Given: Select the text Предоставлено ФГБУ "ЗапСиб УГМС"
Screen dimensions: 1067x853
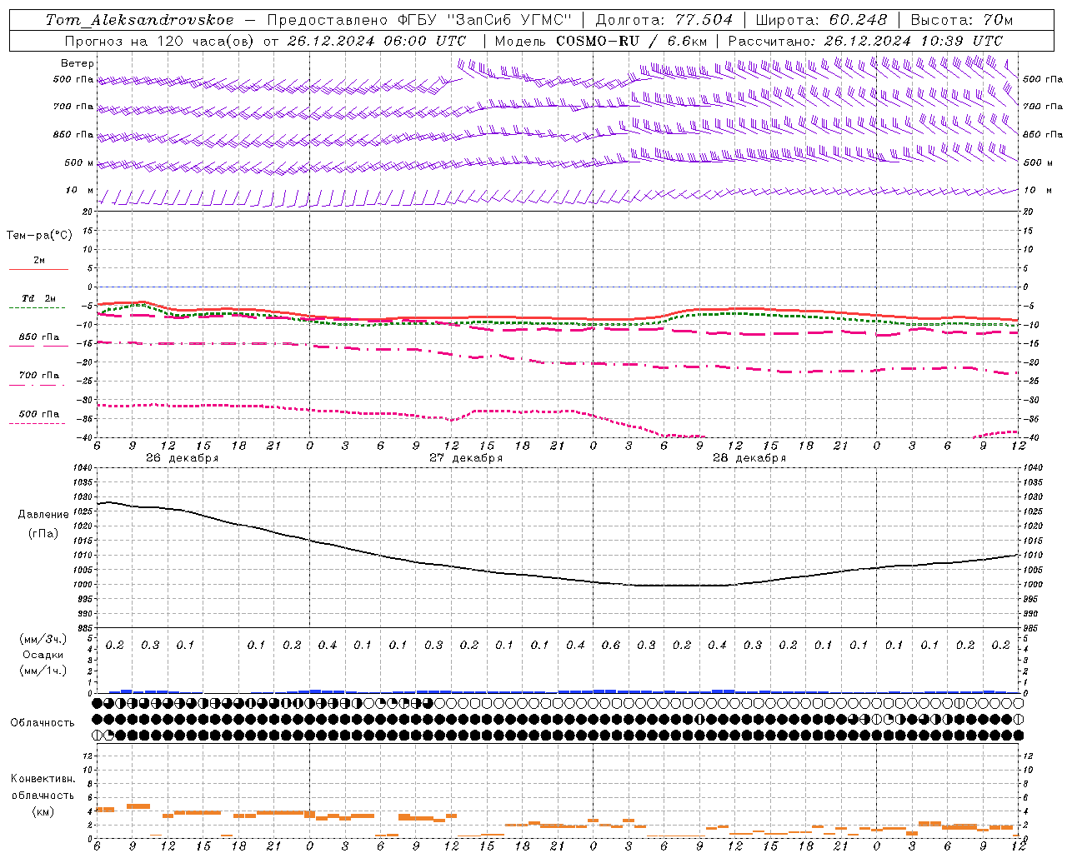Looking at the screenshot, I should [420, 20].
